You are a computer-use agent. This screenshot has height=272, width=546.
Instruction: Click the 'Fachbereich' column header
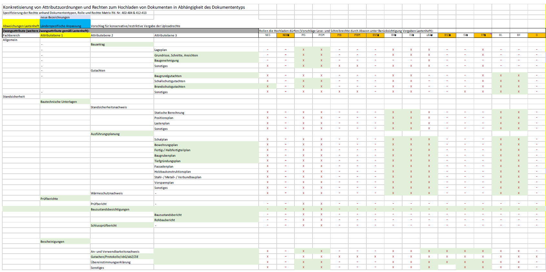click(21, 35)
